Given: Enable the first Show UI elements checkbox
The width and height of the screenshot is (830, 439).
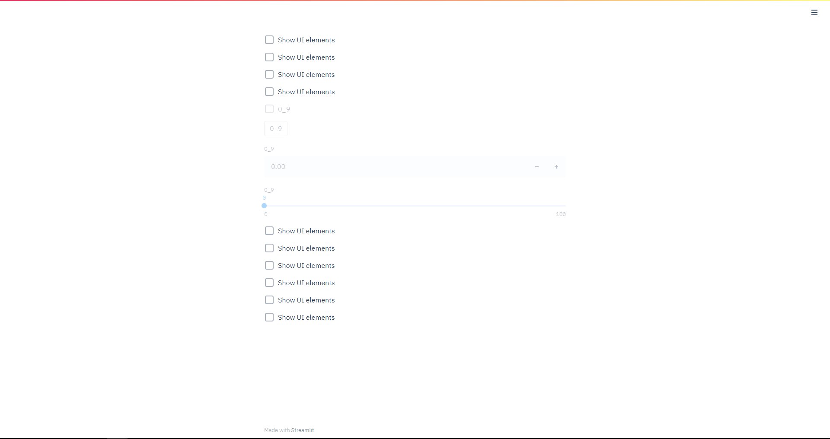Looking at the screenshot, I should coord(269,40).
